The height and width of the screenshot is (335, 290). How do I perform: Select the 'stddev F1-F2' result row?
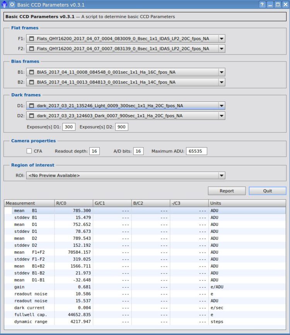[145, 259]
